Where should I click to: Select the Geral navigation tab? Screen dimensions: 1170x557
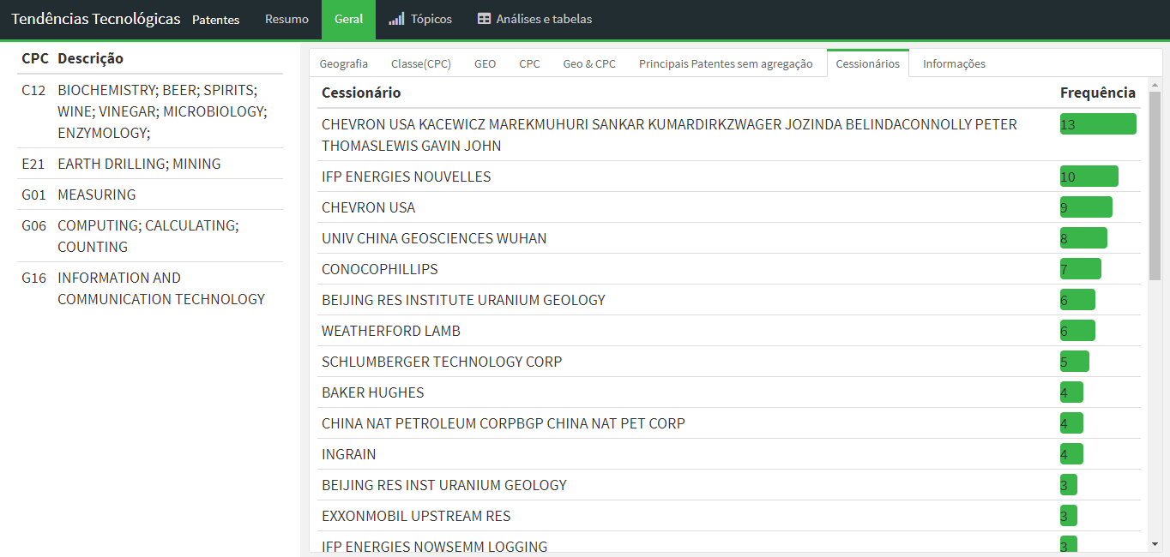point(348,19)
